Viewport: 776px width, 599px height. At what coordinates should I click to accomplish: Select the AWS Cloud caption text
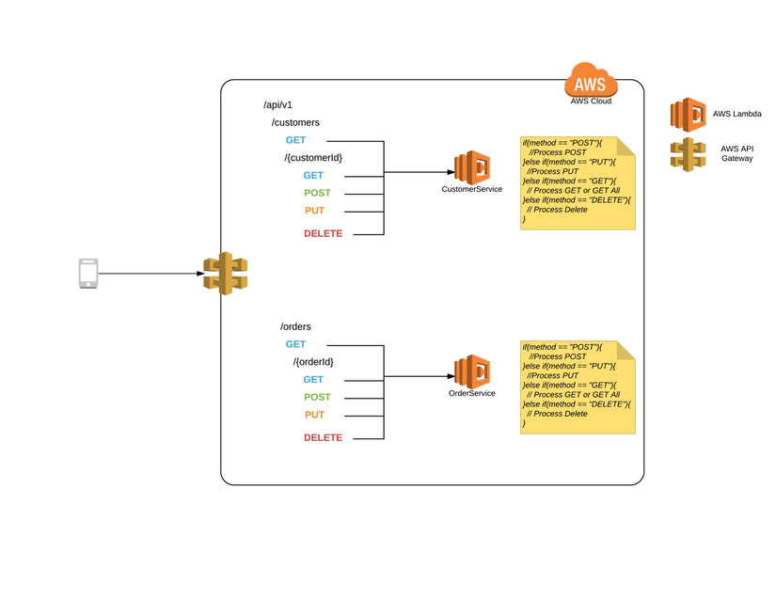click(x=591, y=101)
